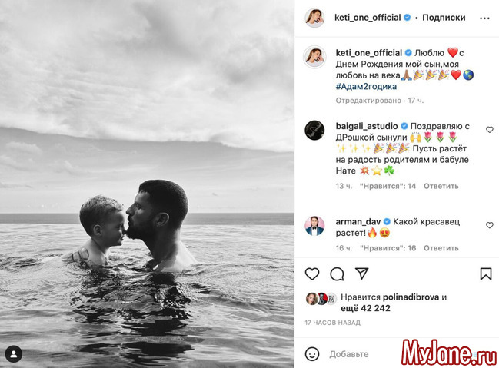499x368 pixels.
Task: Click the Подписки following button
Action: (444, 17)
